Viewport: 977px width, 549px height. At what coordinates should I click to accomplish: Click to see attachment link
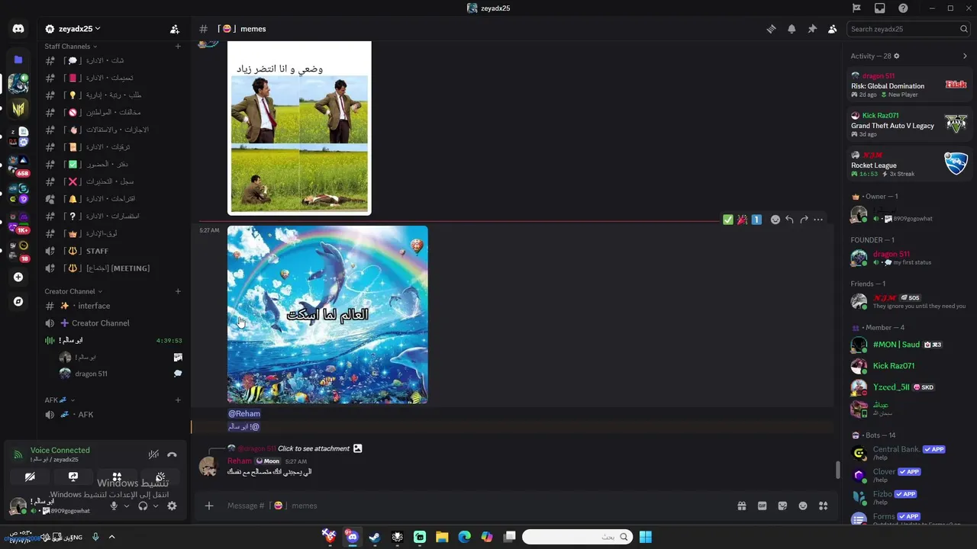[x=314, y=448]
